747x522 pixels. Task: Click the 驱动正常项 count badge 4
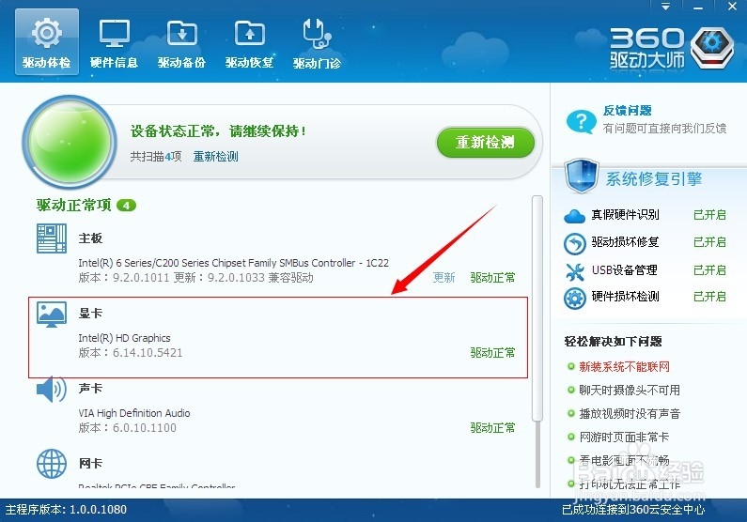tap(126, 206)
